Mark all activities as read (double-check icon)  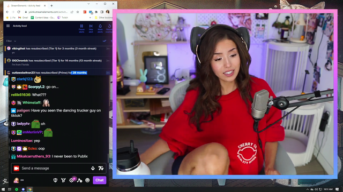(105, 41)
